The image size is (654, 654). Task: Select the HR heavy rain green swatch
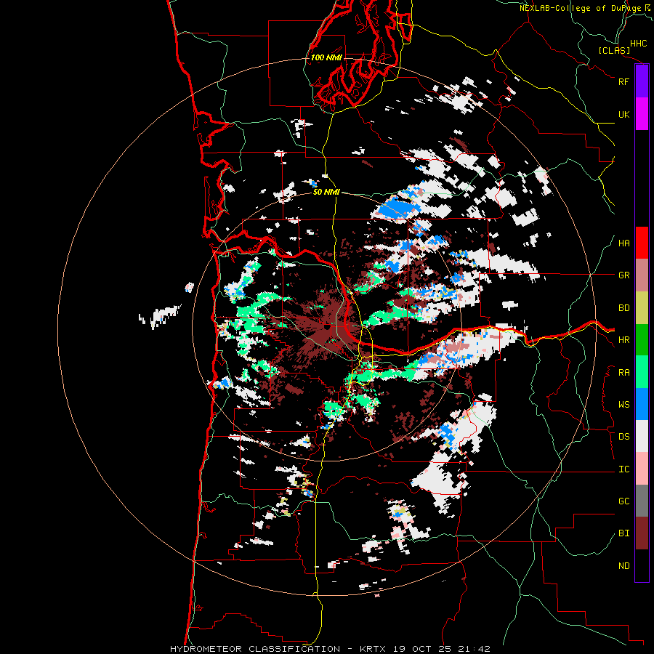(x=642, y=340)
